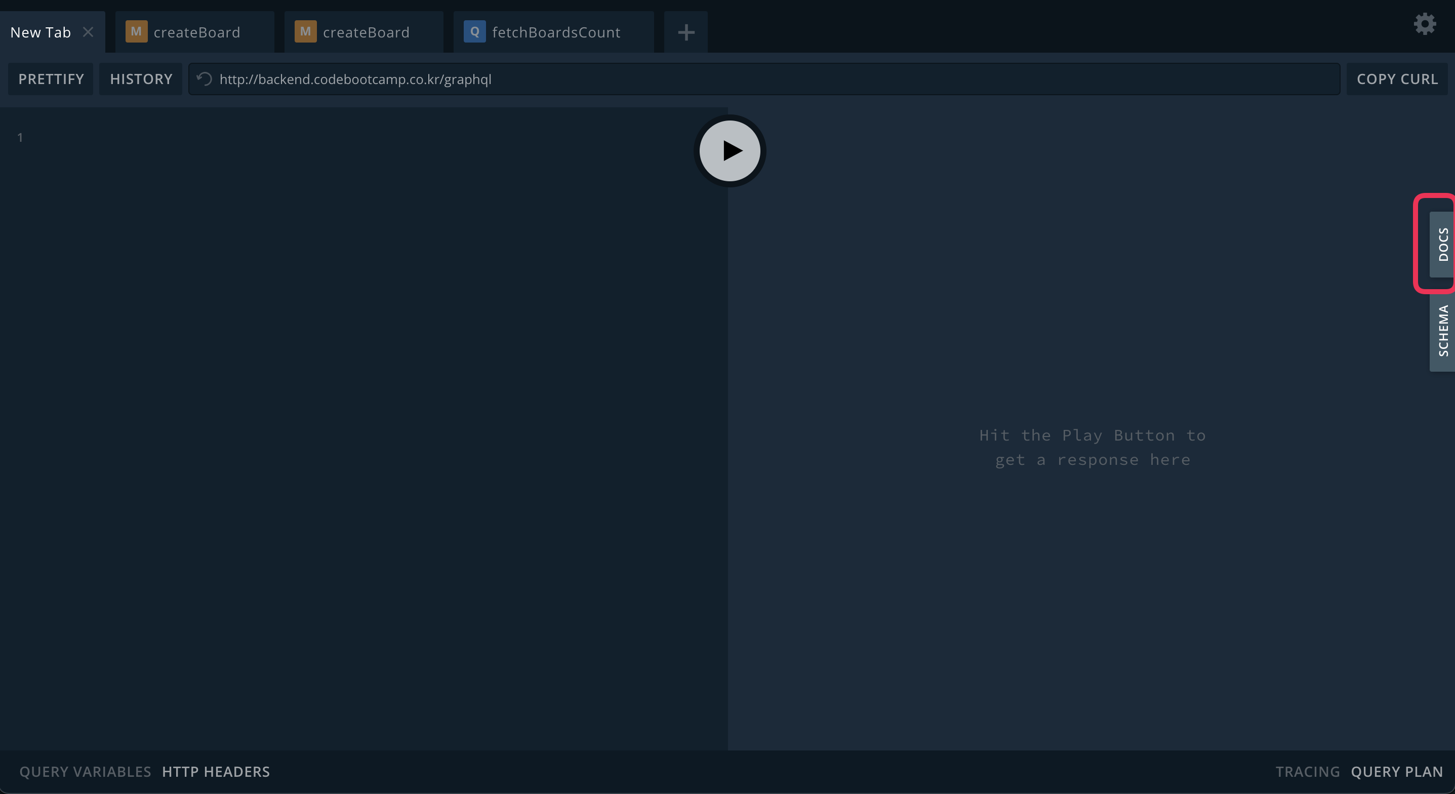Show the QUERY PLAN panel

pos(1396,771)
